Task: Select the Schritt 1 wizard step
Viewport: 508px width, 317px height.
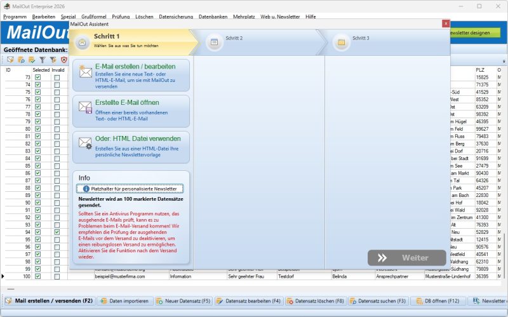Action: (131, 42)
